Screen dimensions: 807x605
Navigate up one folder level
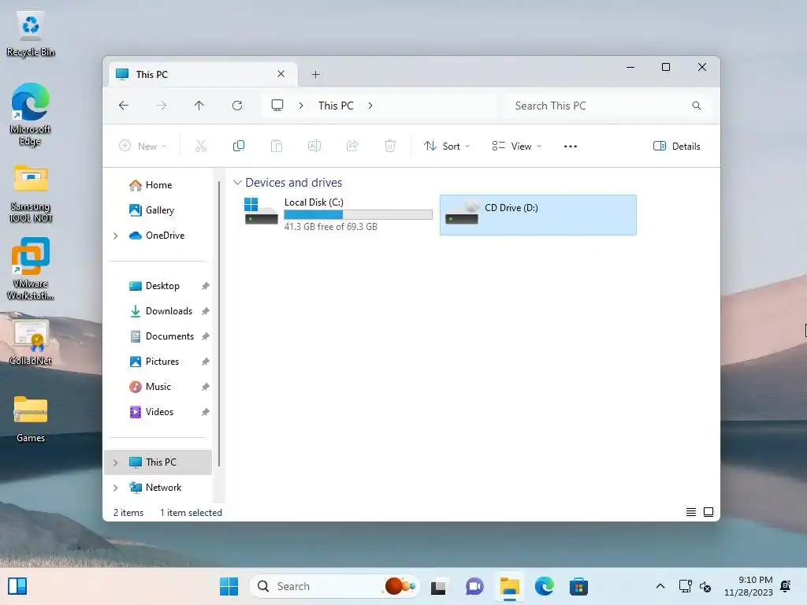(199, 106)
